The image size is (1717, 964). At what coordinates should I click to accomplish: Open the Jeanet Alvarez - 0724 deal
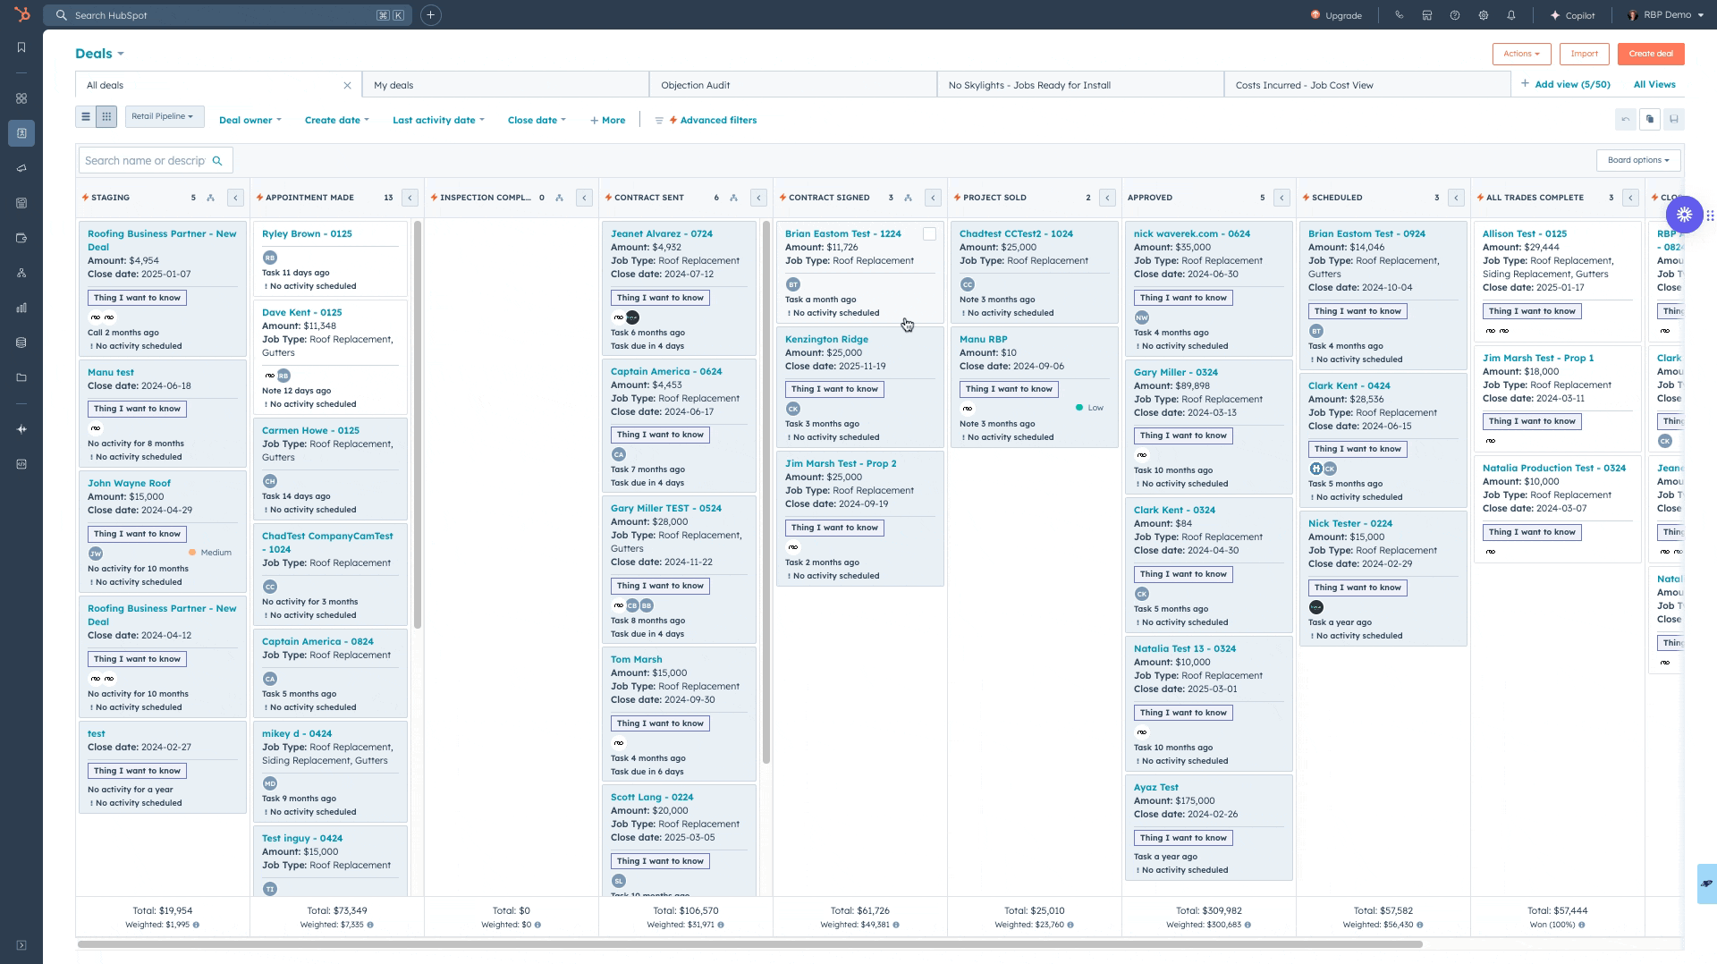pyautogui.click(x=661, y=233)
